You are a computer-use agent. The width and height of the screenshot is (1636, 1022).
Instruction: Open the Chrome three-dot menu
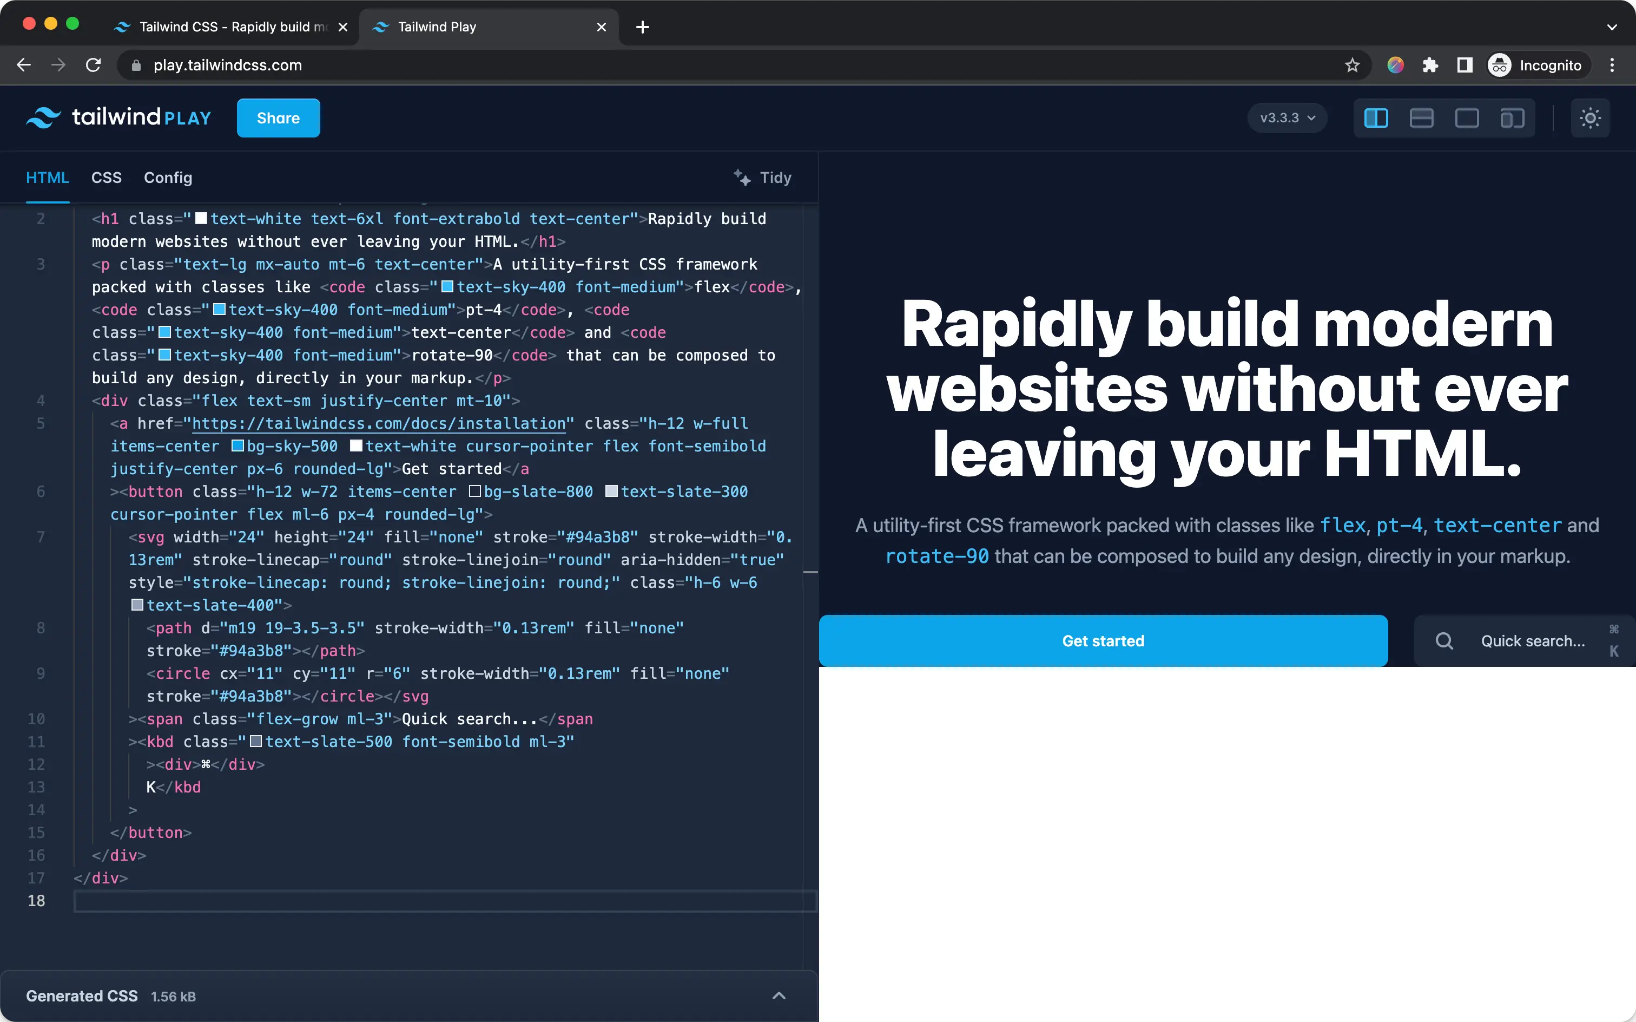1612,65
